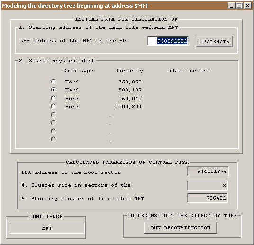Click the window title bar text

pos(75,6)
